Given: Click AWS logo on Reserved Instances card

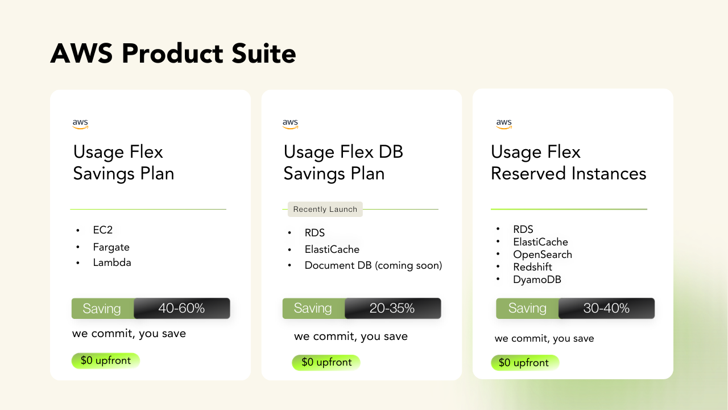Looking at the screenshot, I should [x=504, y=124].
